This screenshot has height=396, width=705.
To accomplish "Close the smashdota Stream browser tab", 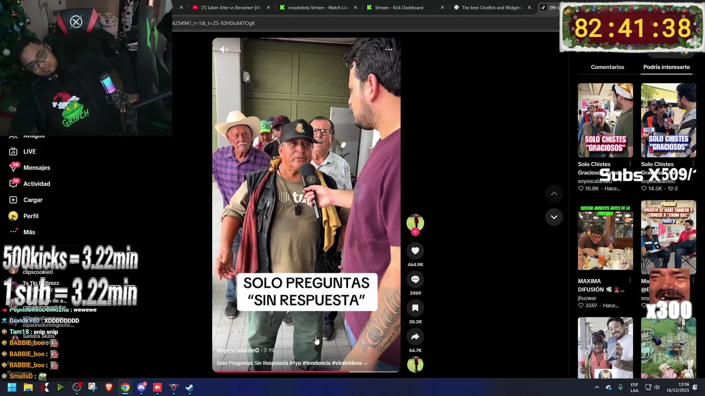I will (x=355, y=8).
